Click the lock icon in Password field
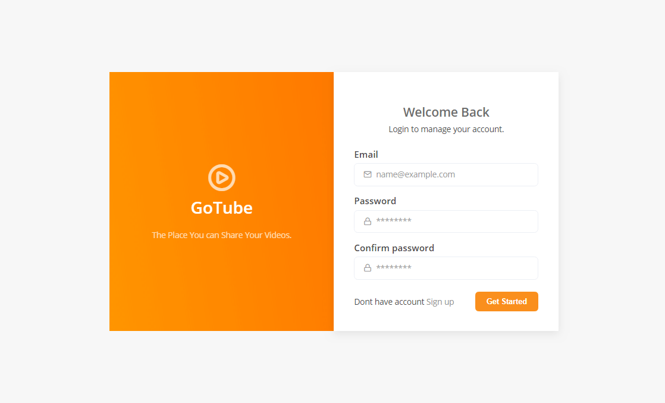 pyautogui.click(x=367, y=221)
